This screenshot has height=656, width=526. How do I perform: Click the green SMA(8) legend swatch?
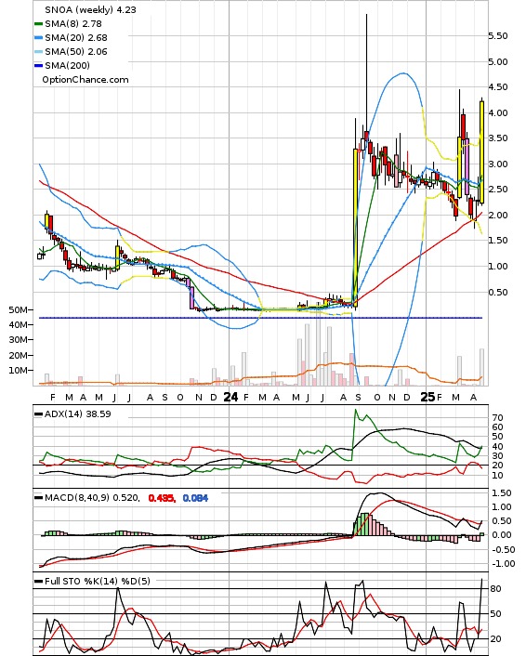click(38, 24)
